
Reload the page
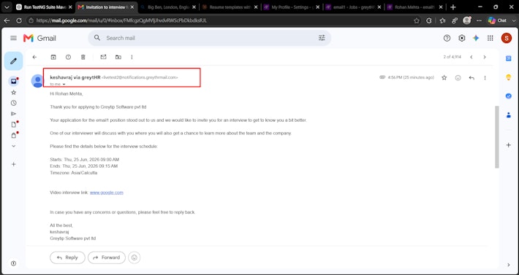tap(19, 20)
